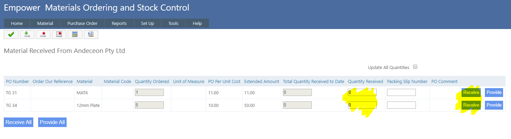This screenshot has width=511, height=139.
Task: Click the magnifying glass search icon
Action: click(x=91, y=34)
